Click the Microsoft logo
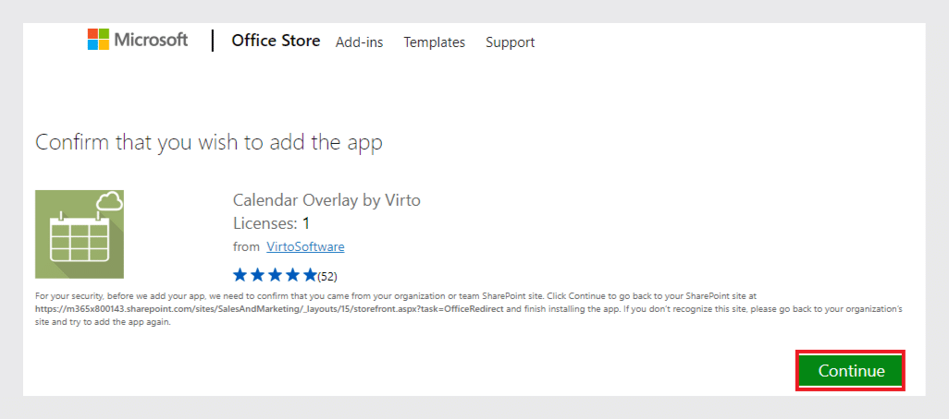Viewport: 949px width, 419px height. [138, 40]
